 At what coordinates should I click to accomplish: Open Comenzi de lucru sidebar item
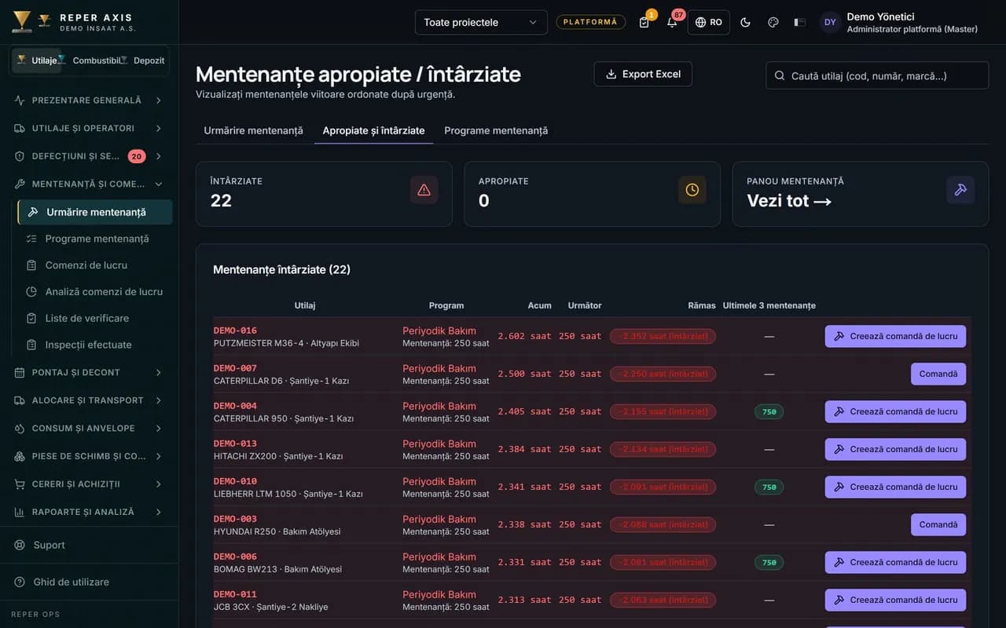(x=95, y=265)
